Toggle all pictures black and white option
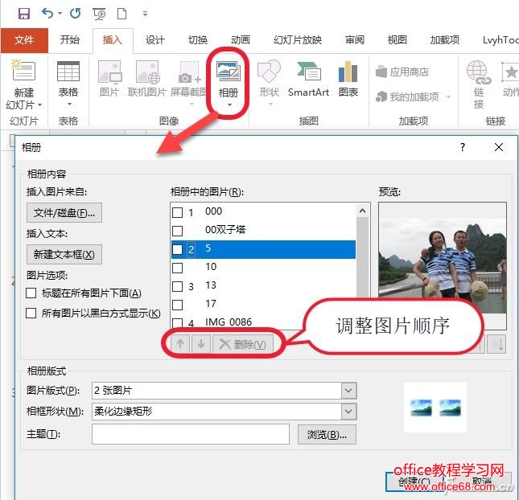The width and height of the screenshot is (519, 500). [x=31, y=314]
